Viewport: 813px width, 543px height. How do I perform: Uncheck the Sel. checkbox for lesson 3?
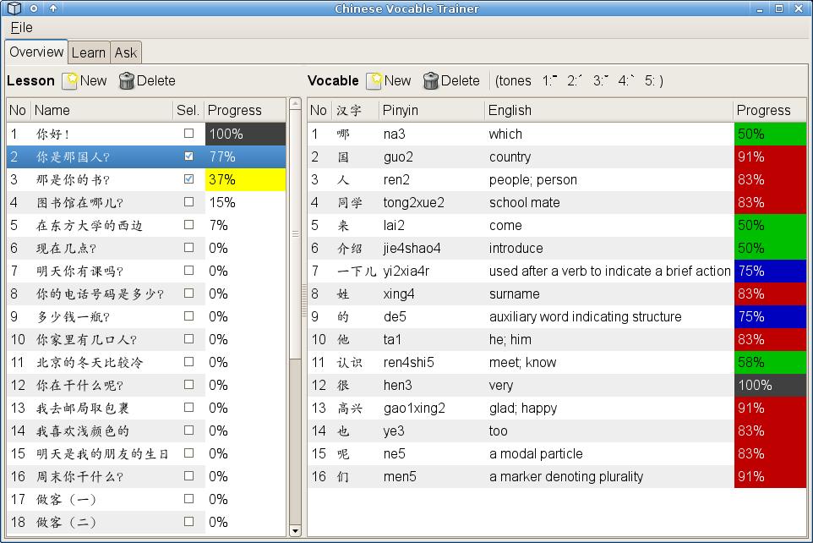[188, 179]
